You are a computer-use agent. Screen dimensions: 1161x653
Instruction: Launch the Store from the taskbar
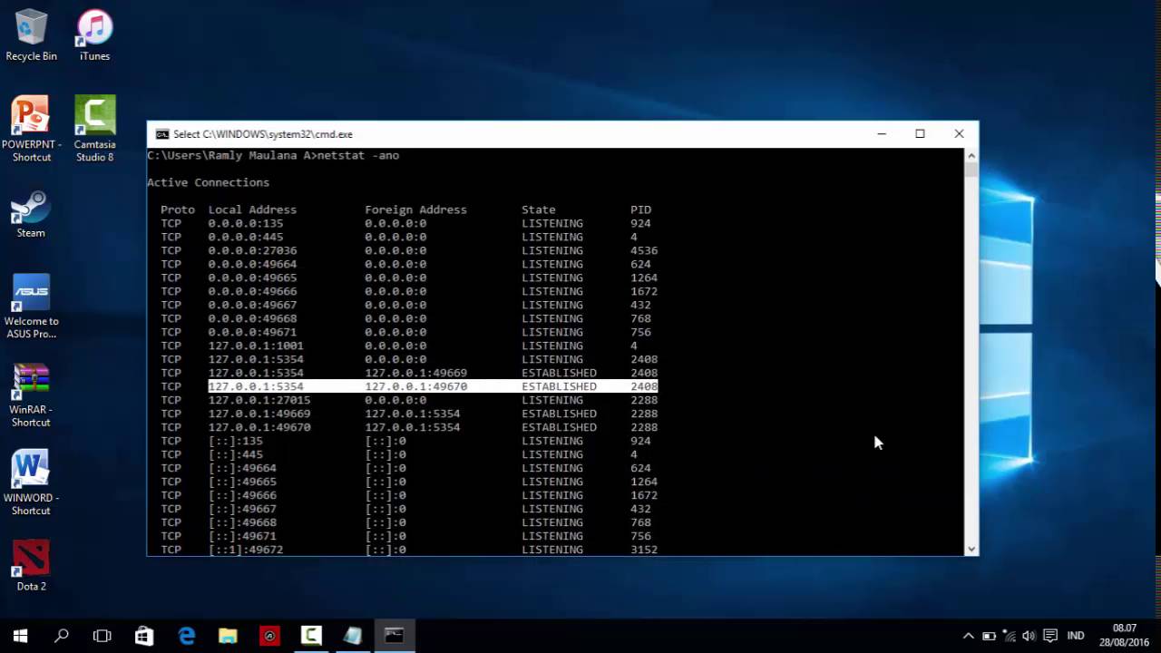pyautogui.click(x=144, y=636)
